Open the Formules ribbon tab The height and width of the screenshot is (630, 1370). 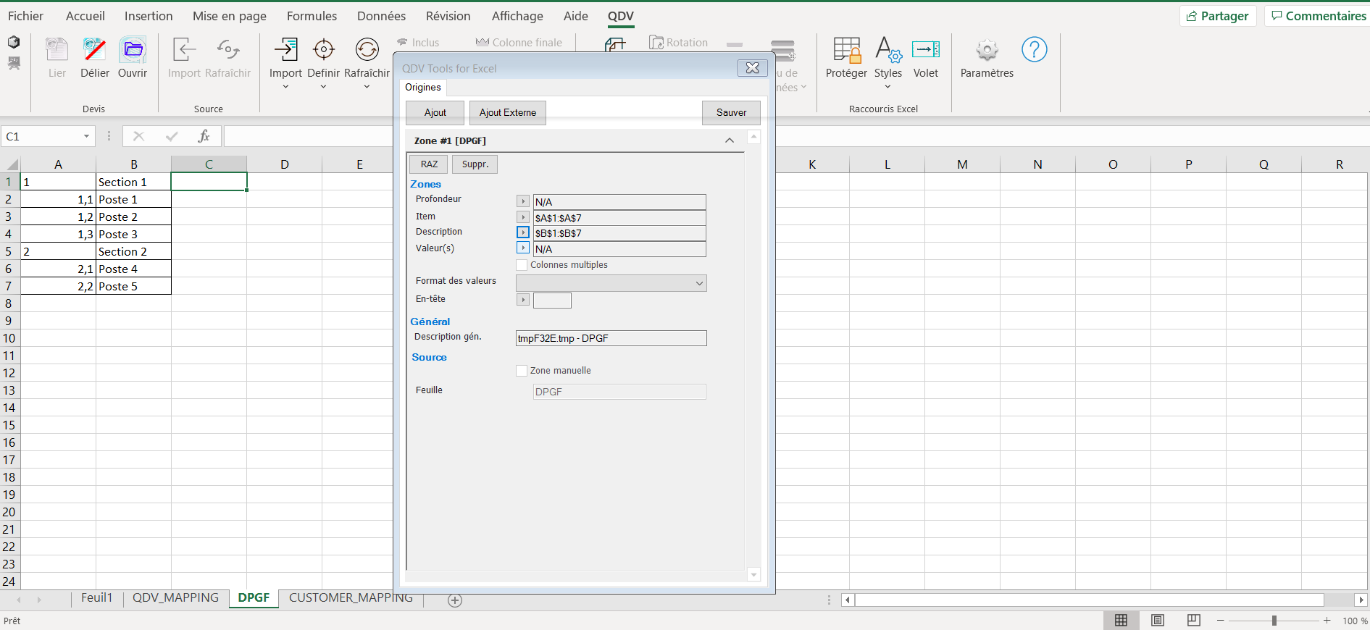[x=312, y=16]
